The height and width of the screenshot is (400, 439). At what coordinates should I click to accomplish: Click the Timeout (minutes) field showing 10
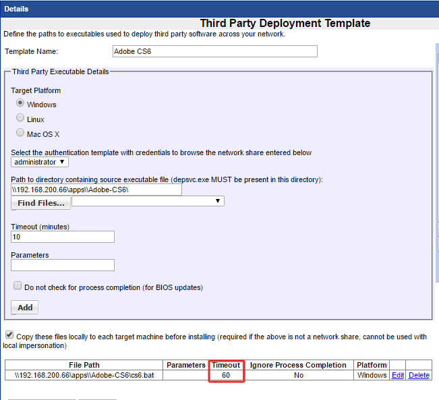(63, 237)
